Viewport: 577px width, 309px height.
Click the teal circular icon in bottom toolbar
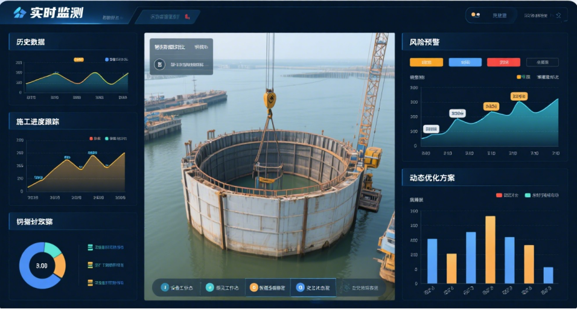click(x=210, y=288)
